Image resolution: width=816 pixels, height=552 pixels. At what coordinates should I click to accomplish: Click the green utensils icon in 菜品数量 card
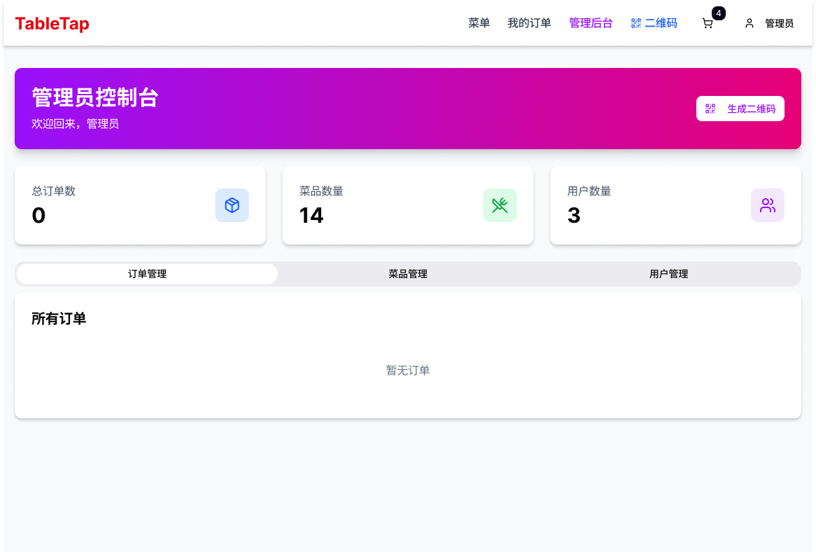pos(500,205)
